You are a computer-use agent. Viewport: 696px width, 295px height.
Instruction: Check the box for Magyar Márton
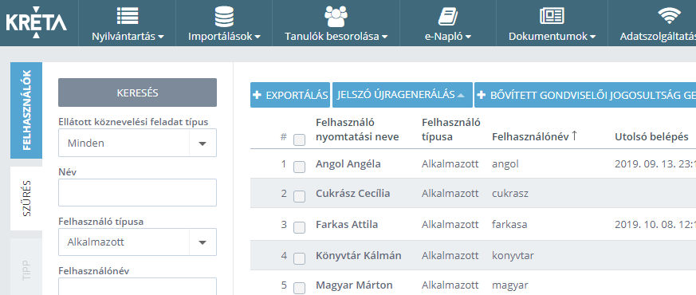point(300,288)
